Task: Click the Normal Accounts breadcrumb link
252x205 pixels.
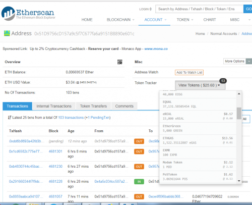Action: 224,34
